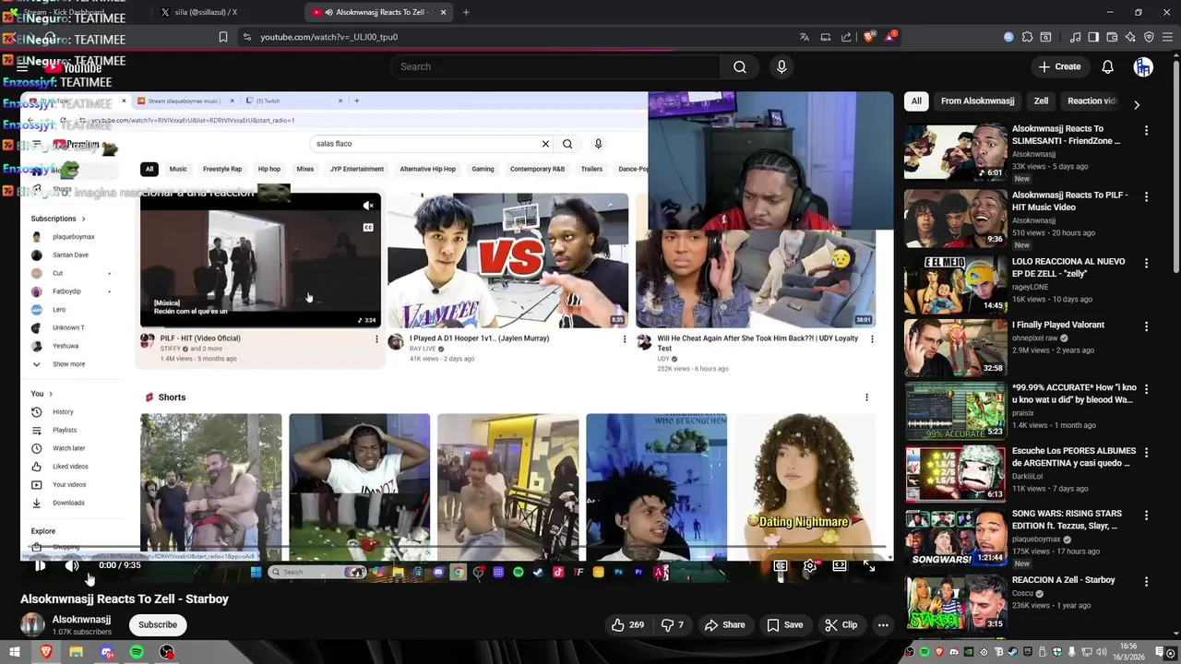The width and height of the screenshot is (1181, 664).
Task: Click the Share button below the video
Action: (x=724, y=624)
